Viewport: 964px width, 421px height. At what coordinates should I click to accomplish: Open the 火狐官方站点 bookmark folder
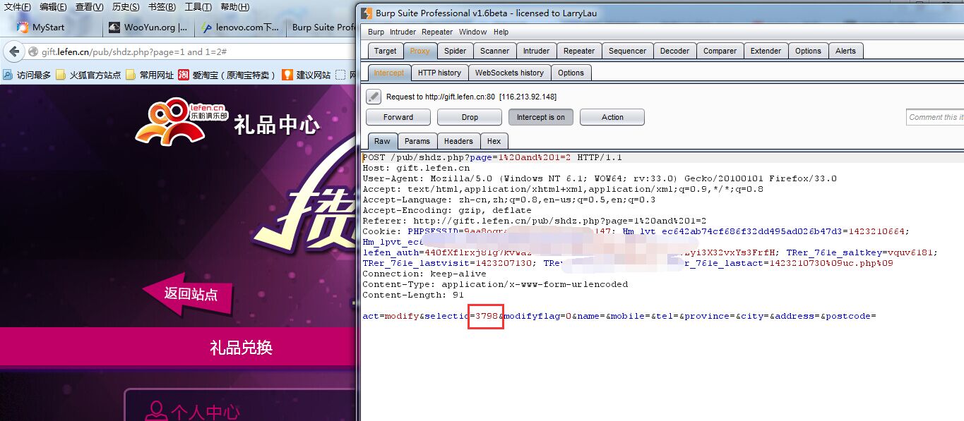point(88,75)
